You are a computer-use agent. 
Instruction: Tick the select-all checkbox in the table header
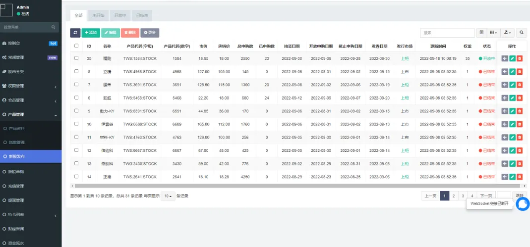click(x=76, y=46)
